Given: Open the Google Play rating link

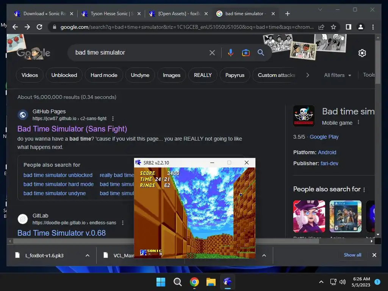Looking at the screenshot, I should [324, 137].
